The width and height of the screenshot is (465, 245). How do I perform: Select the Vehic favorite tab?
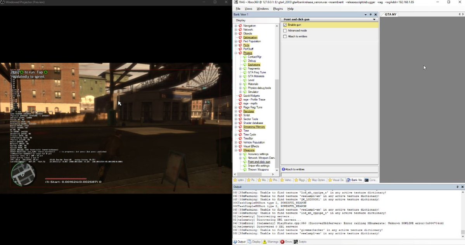point(286,180)
